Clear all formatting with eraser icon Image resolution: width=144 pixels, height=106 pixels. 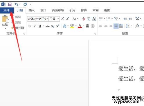point(84,19)
